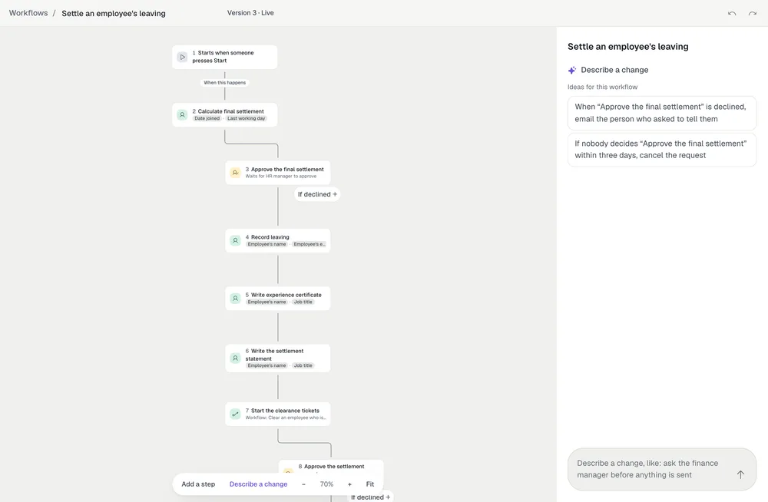The image size is (768, 502).
Task: Pick the idea to cancel after three days
Action: [x=662, y=150]
